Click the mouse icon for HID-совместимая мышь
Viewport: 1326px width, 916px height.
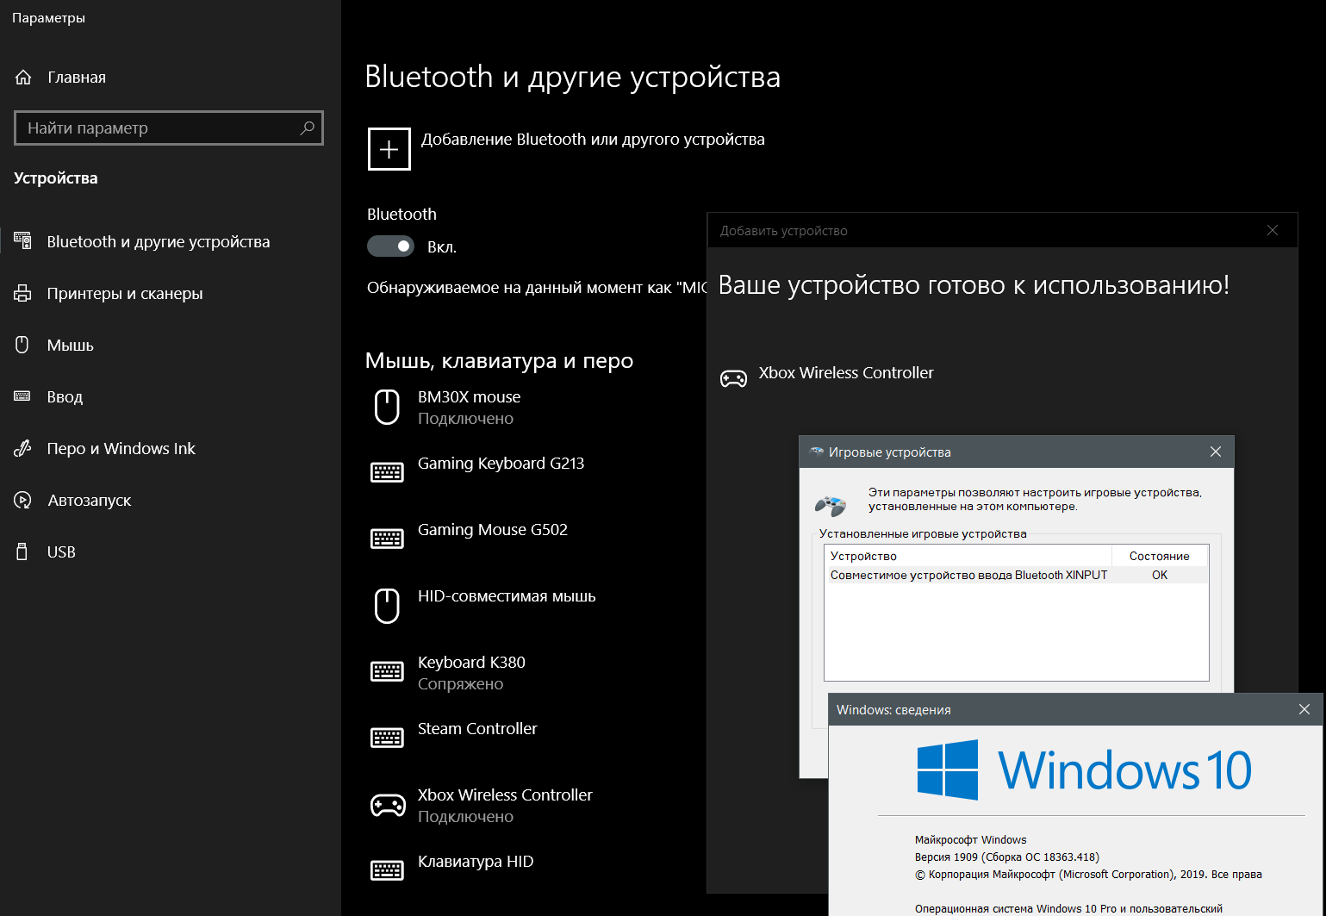coord(387,606)
